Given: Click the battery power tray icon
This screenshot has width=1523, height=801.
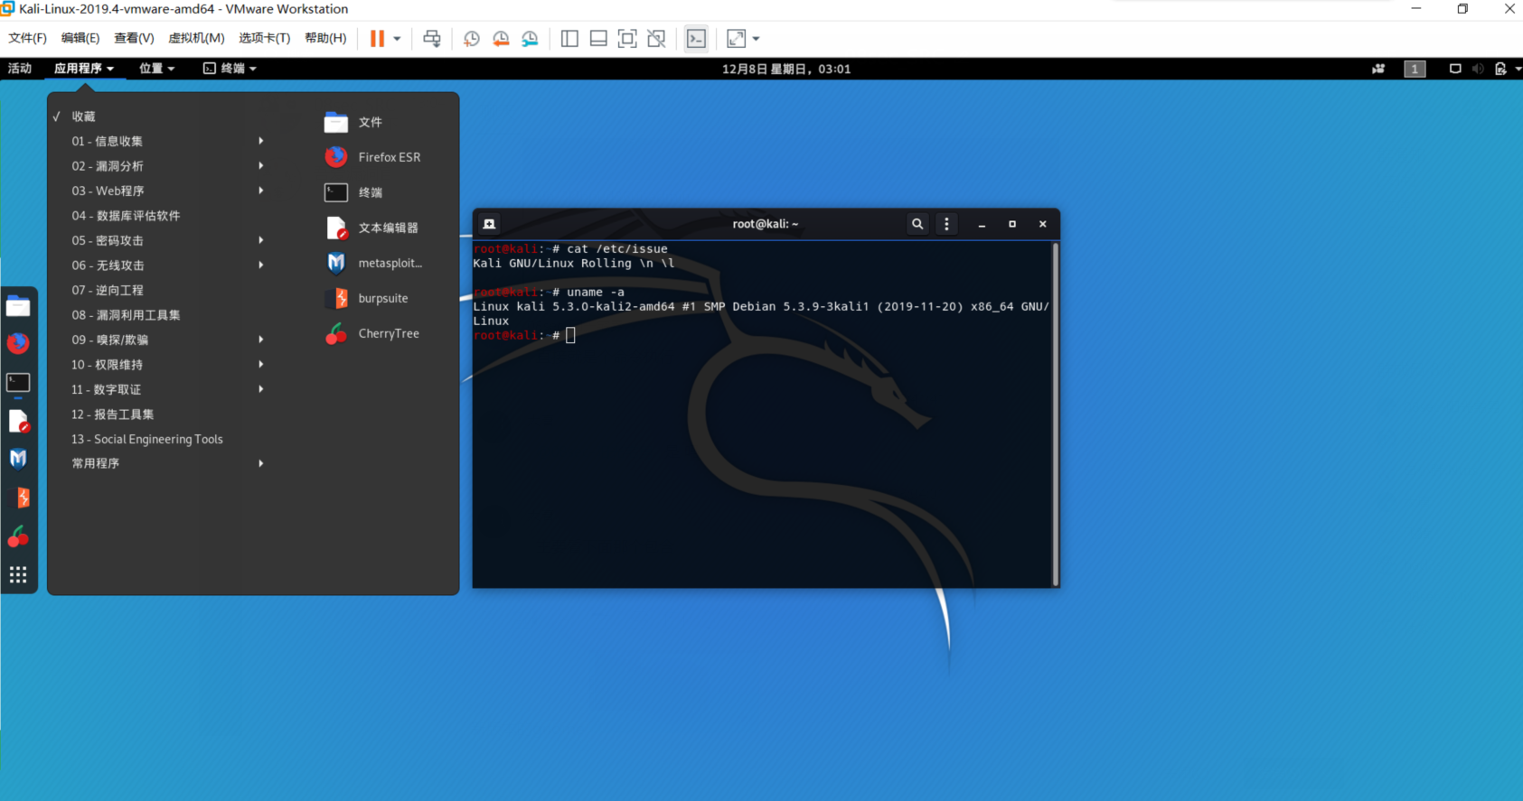Looking at the screenshot, I should (x=1500, y=69).
